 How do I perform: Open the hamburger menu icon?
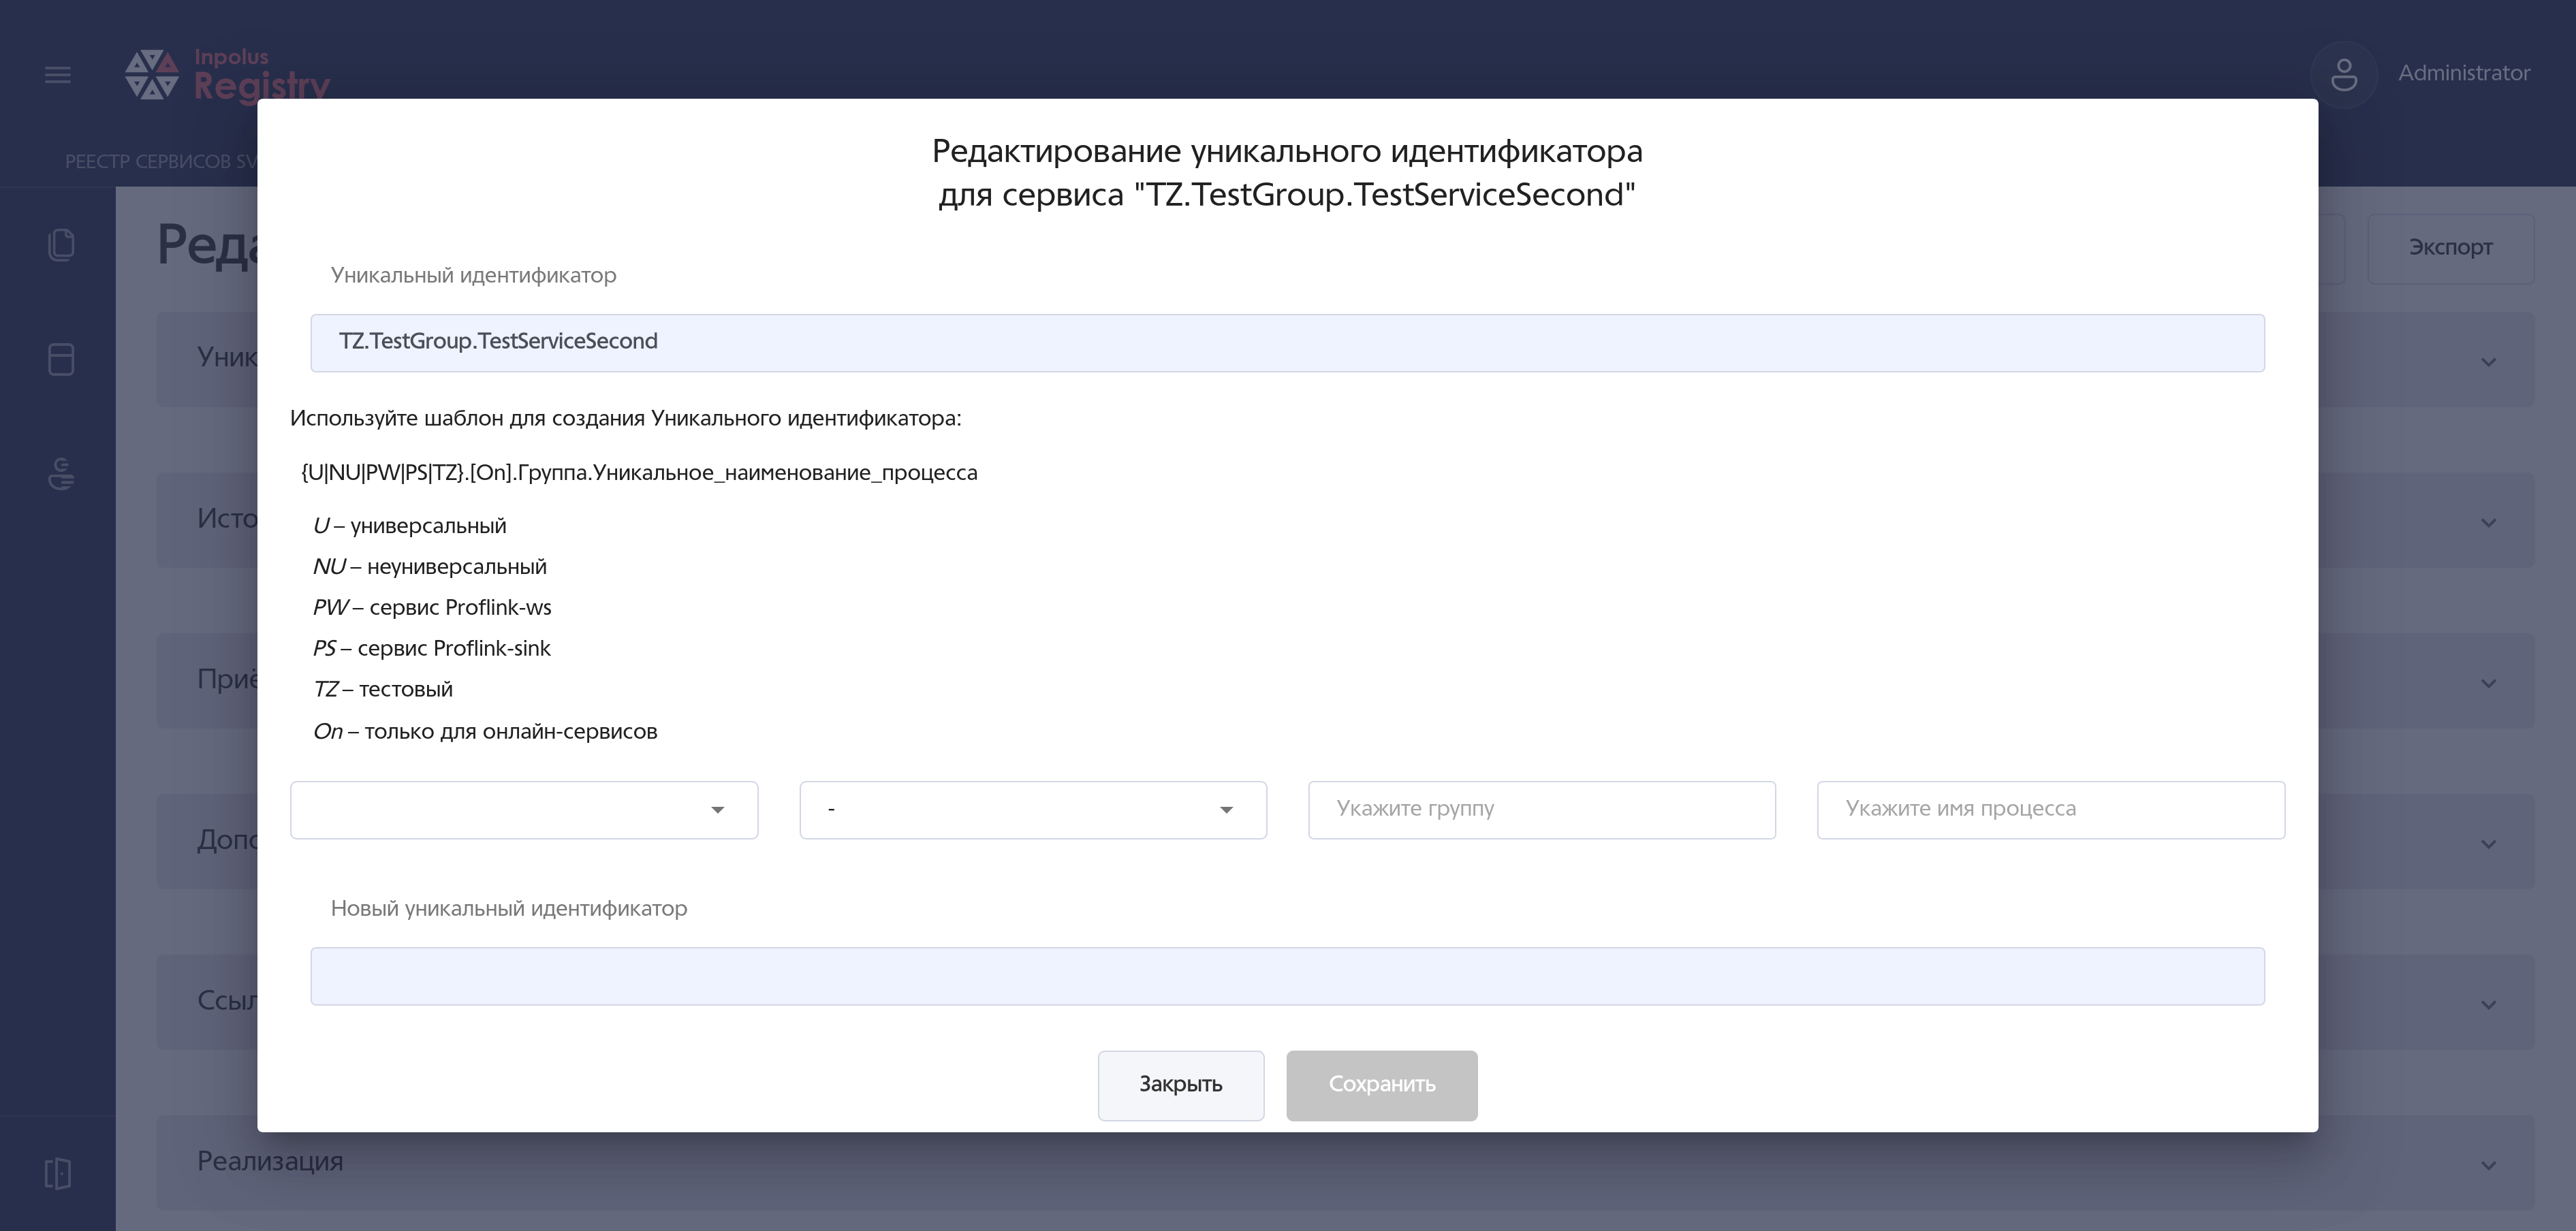tap(58, 74)
